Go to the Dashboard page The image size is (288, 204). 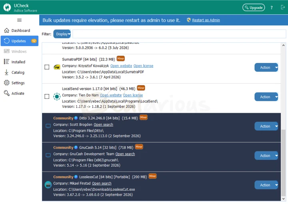coord(20,31)
